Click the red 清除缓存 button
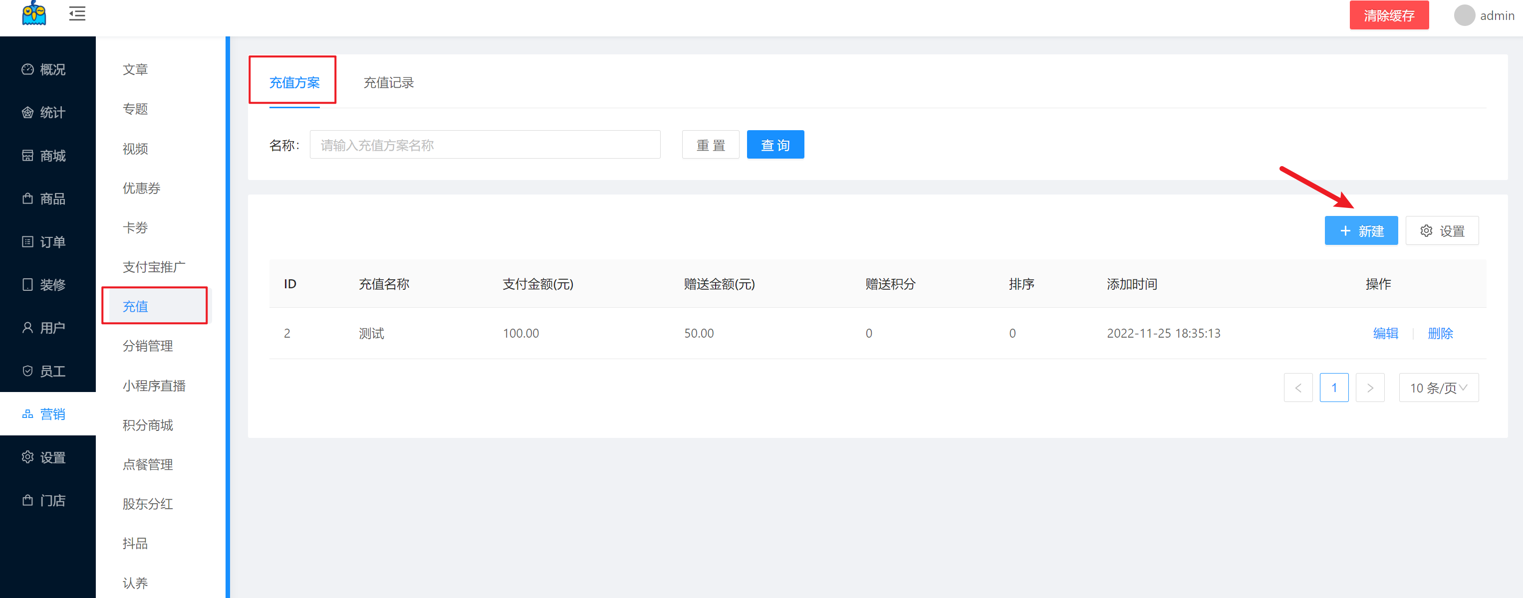Image resolution: width=1523 pixels, height=598 pixels. coord(1388,15)
